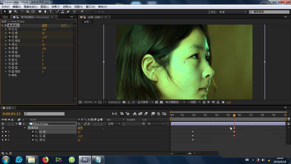Select the Puppet Pin tool
This screenshot has height=164, width=291.
[x=82, y=12]
